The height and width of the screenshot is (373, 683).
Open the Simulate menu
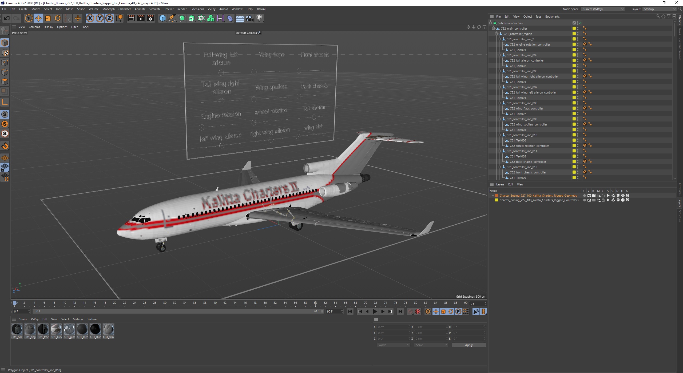pos(155,9)
